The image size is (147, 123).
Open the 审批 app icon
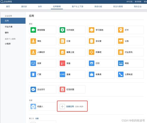pos(33,41)
